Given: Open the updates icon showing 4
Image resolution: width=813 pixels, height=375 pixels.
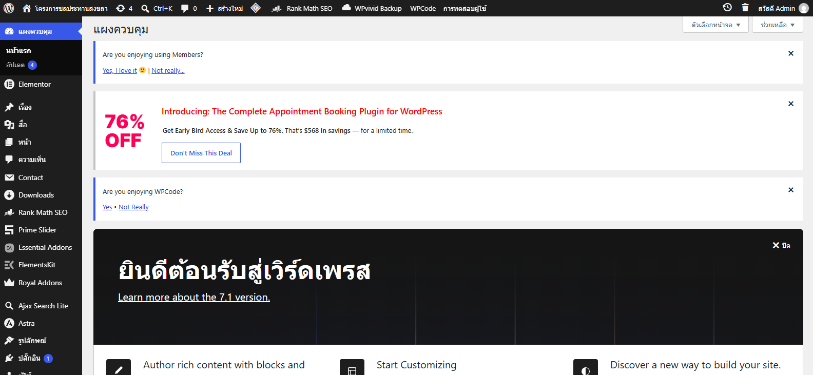Looking at the screenshot, I should (124, 8).
